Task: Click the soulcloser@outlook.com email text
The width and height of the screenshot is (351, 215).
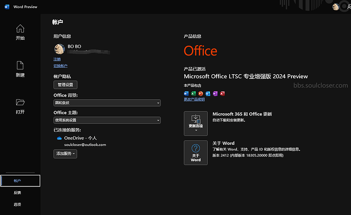Action: tap(85, 145)
